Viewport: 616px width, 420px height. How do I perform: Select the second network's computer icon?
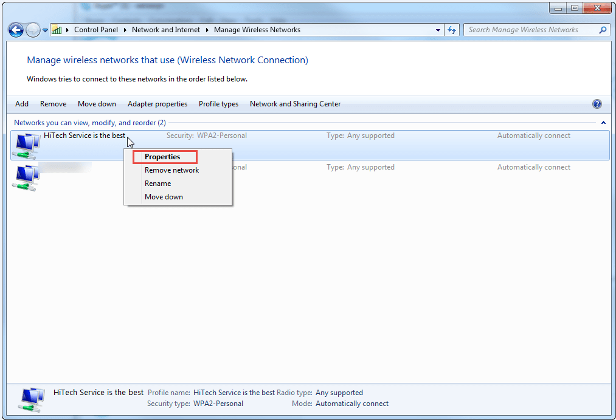point(26,177)
